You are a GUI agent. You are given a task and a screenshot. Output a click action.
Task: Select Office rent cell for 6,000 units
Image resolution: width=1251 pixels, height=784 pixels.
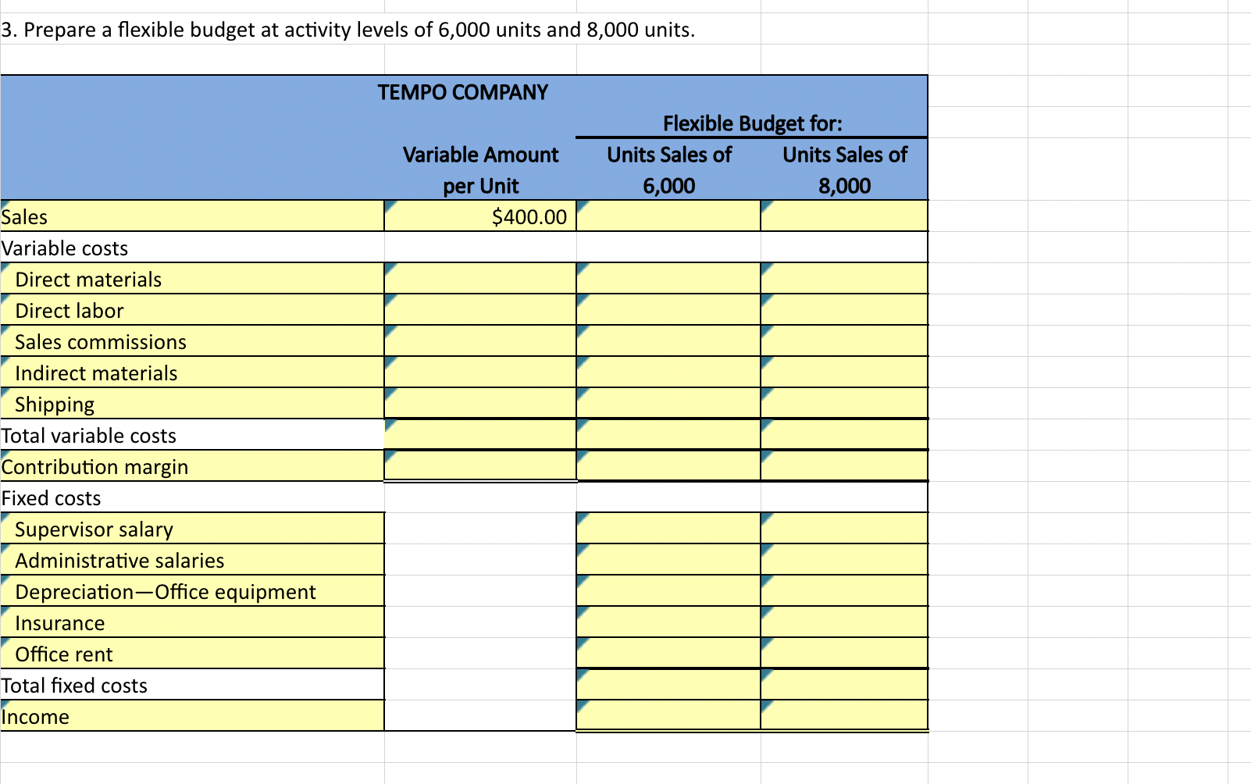pos(668,654)
